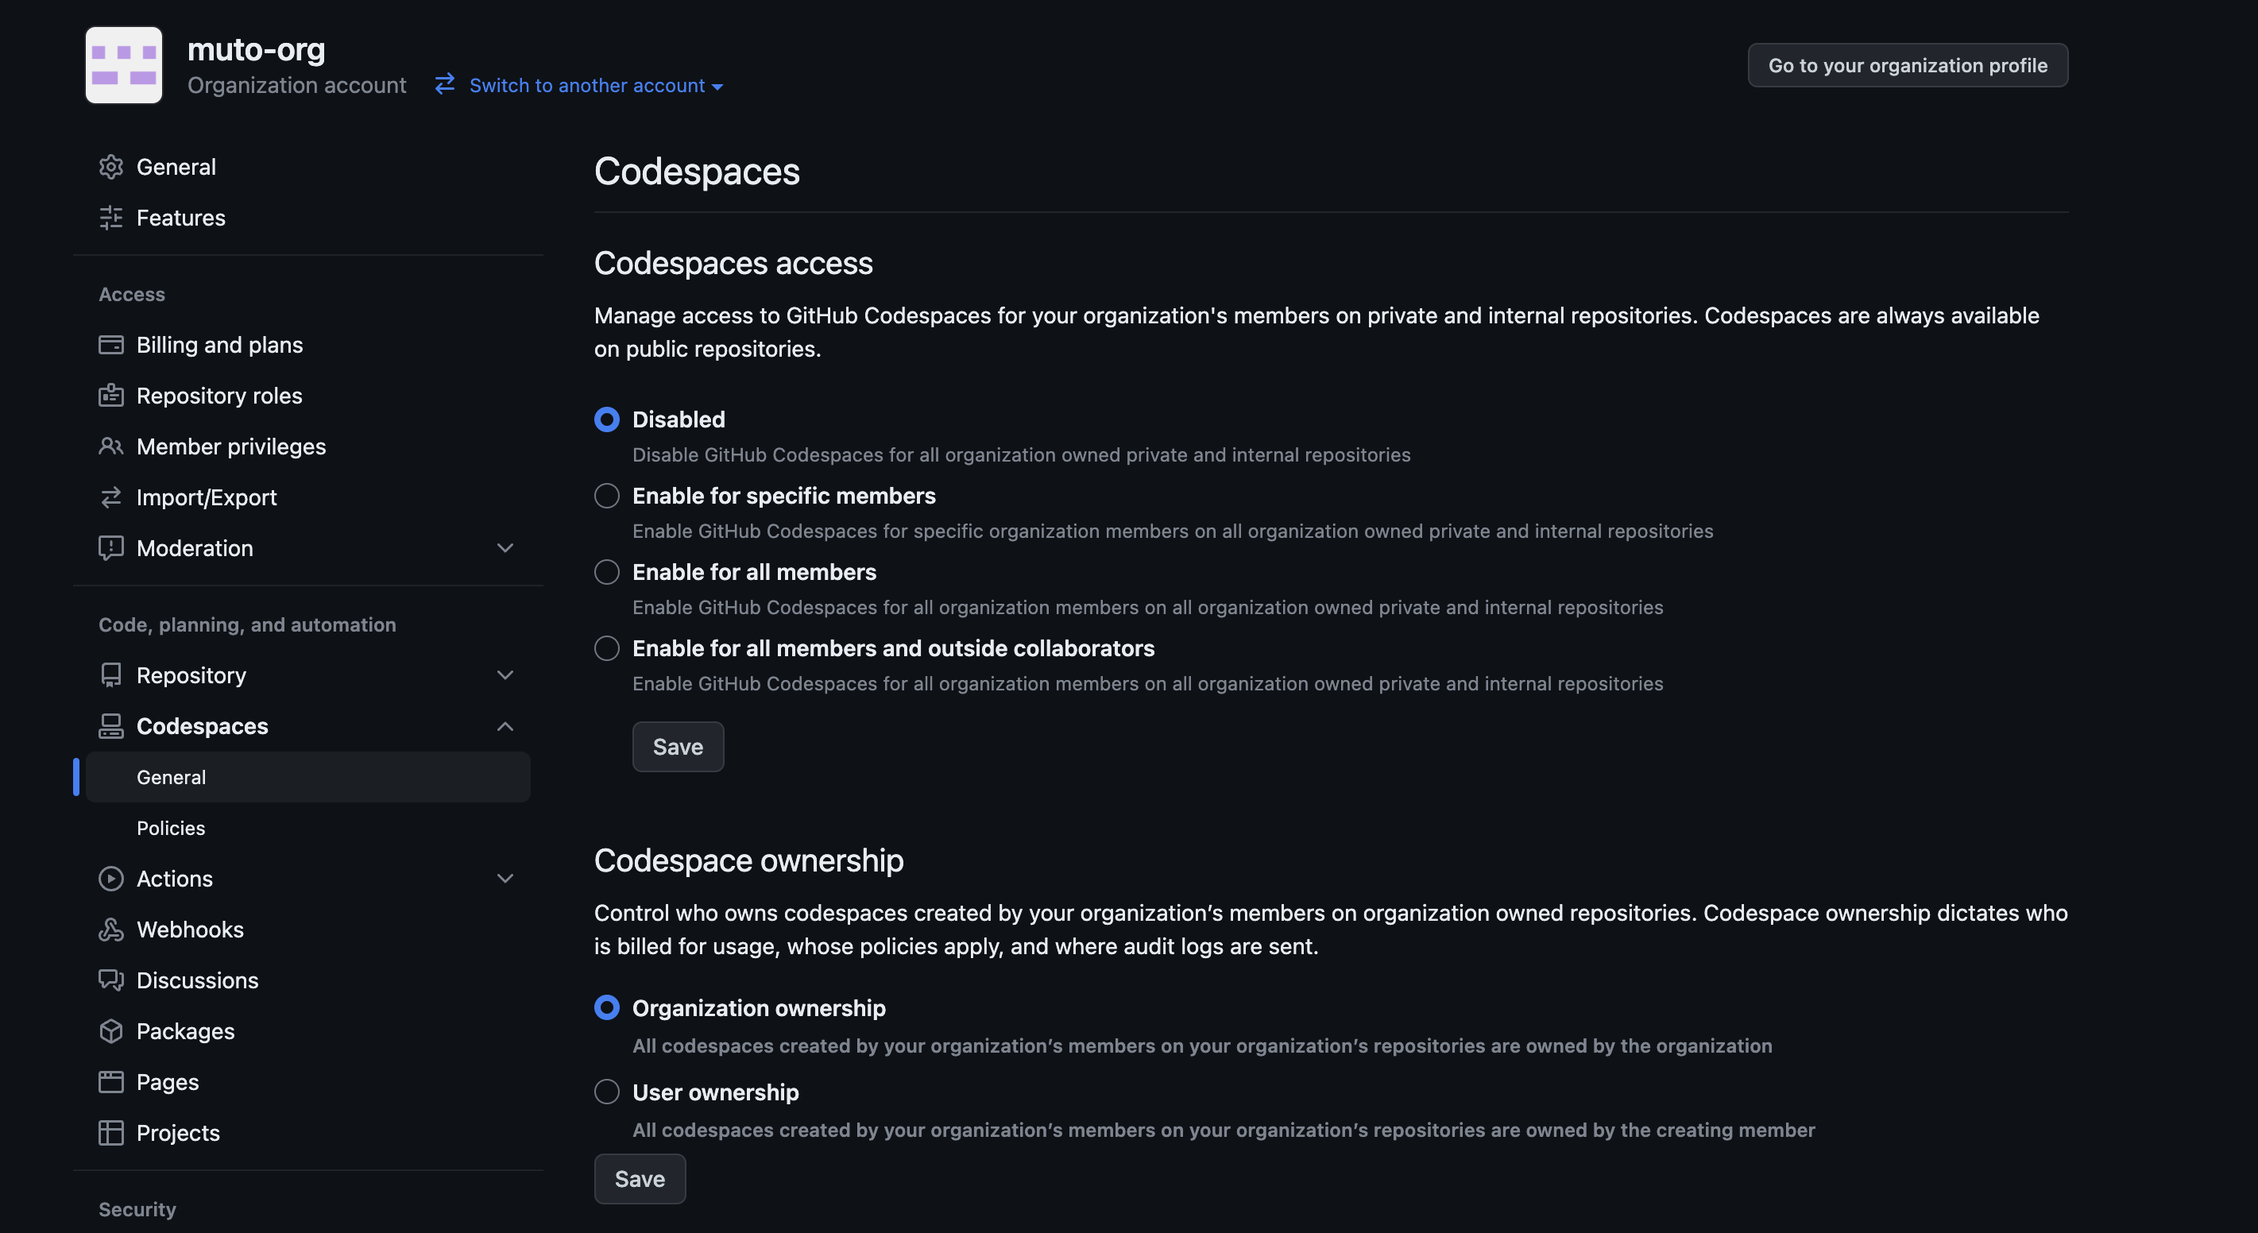Save the Codespaces access setting

click(x=678, y=747)
